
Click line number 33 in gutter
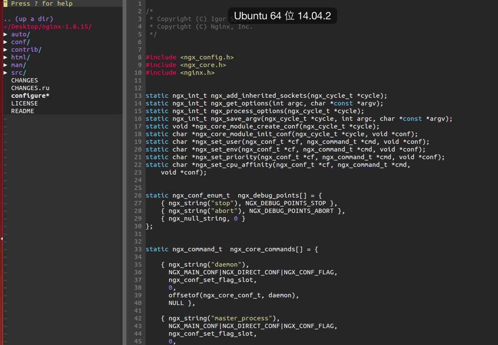point(138,249)
